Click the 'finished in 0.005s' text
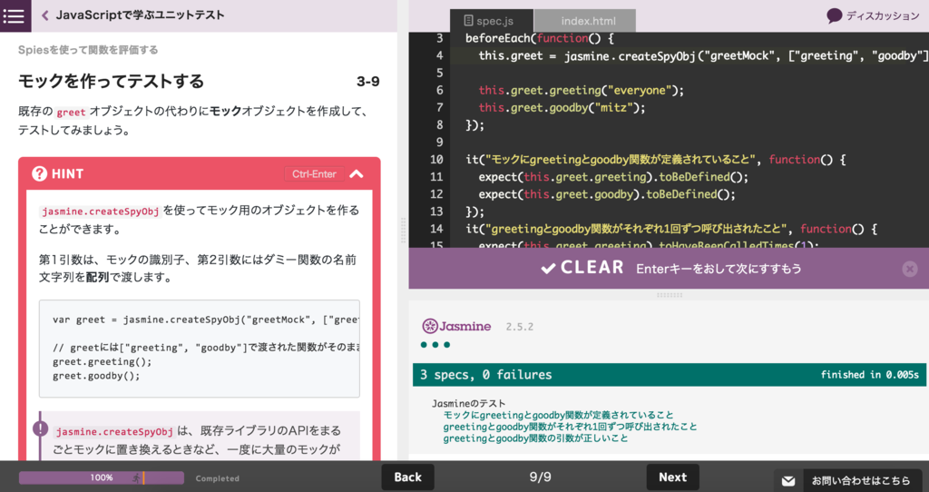Screen dimensions: 929x492 coord(869,375)
